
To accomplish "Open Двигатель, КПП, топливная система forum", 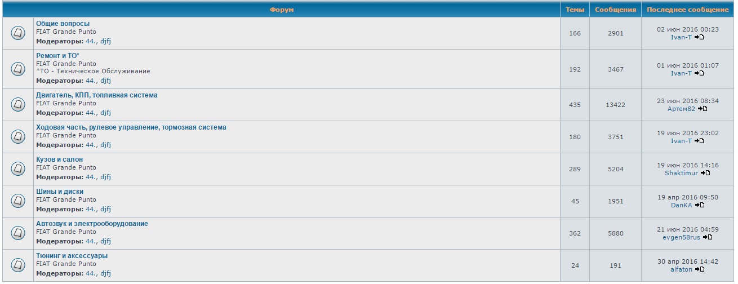I will tap(96, 95).
